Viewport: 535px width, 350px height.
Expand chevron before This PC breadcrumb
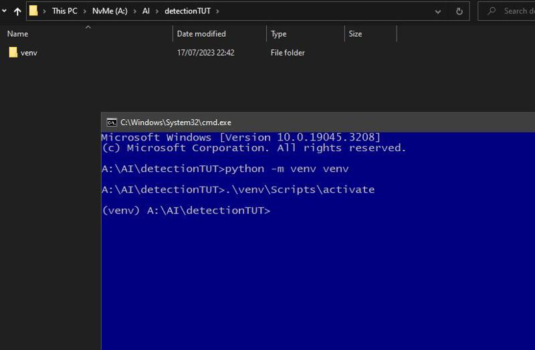point(44,11)
